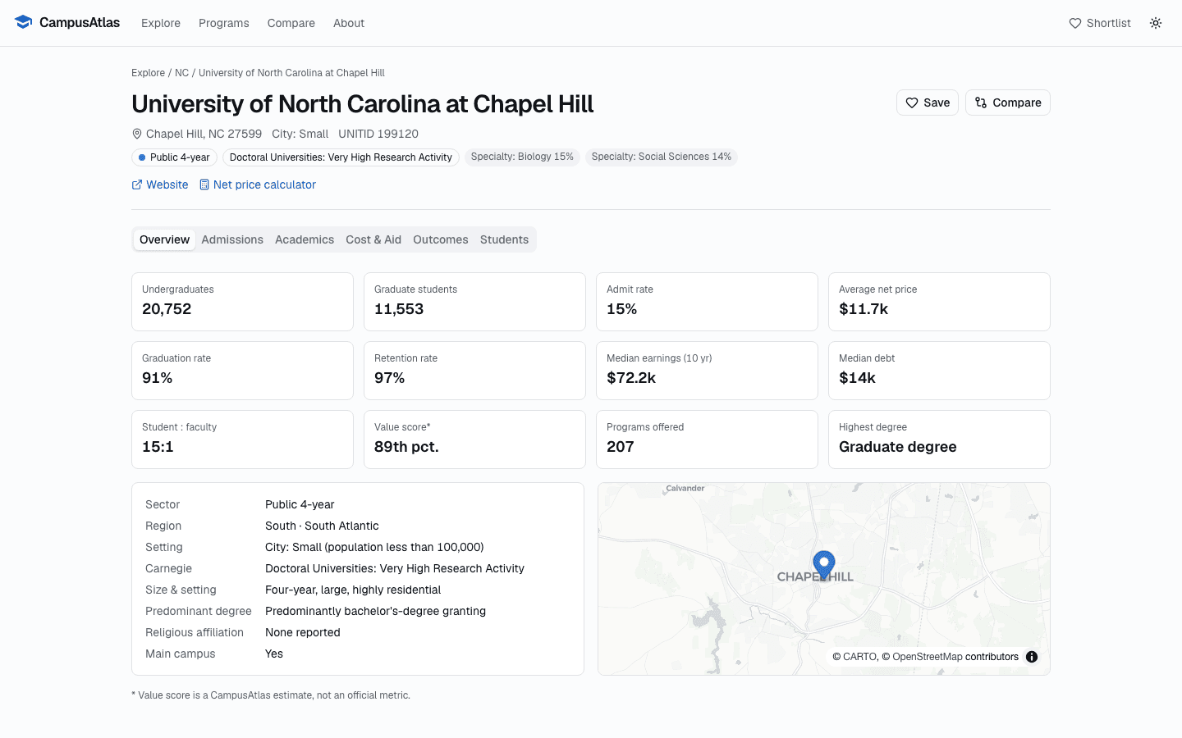Select the Public 4-year badge
1182x738 pixels.
pyautogui.click(x=174, y=157)
